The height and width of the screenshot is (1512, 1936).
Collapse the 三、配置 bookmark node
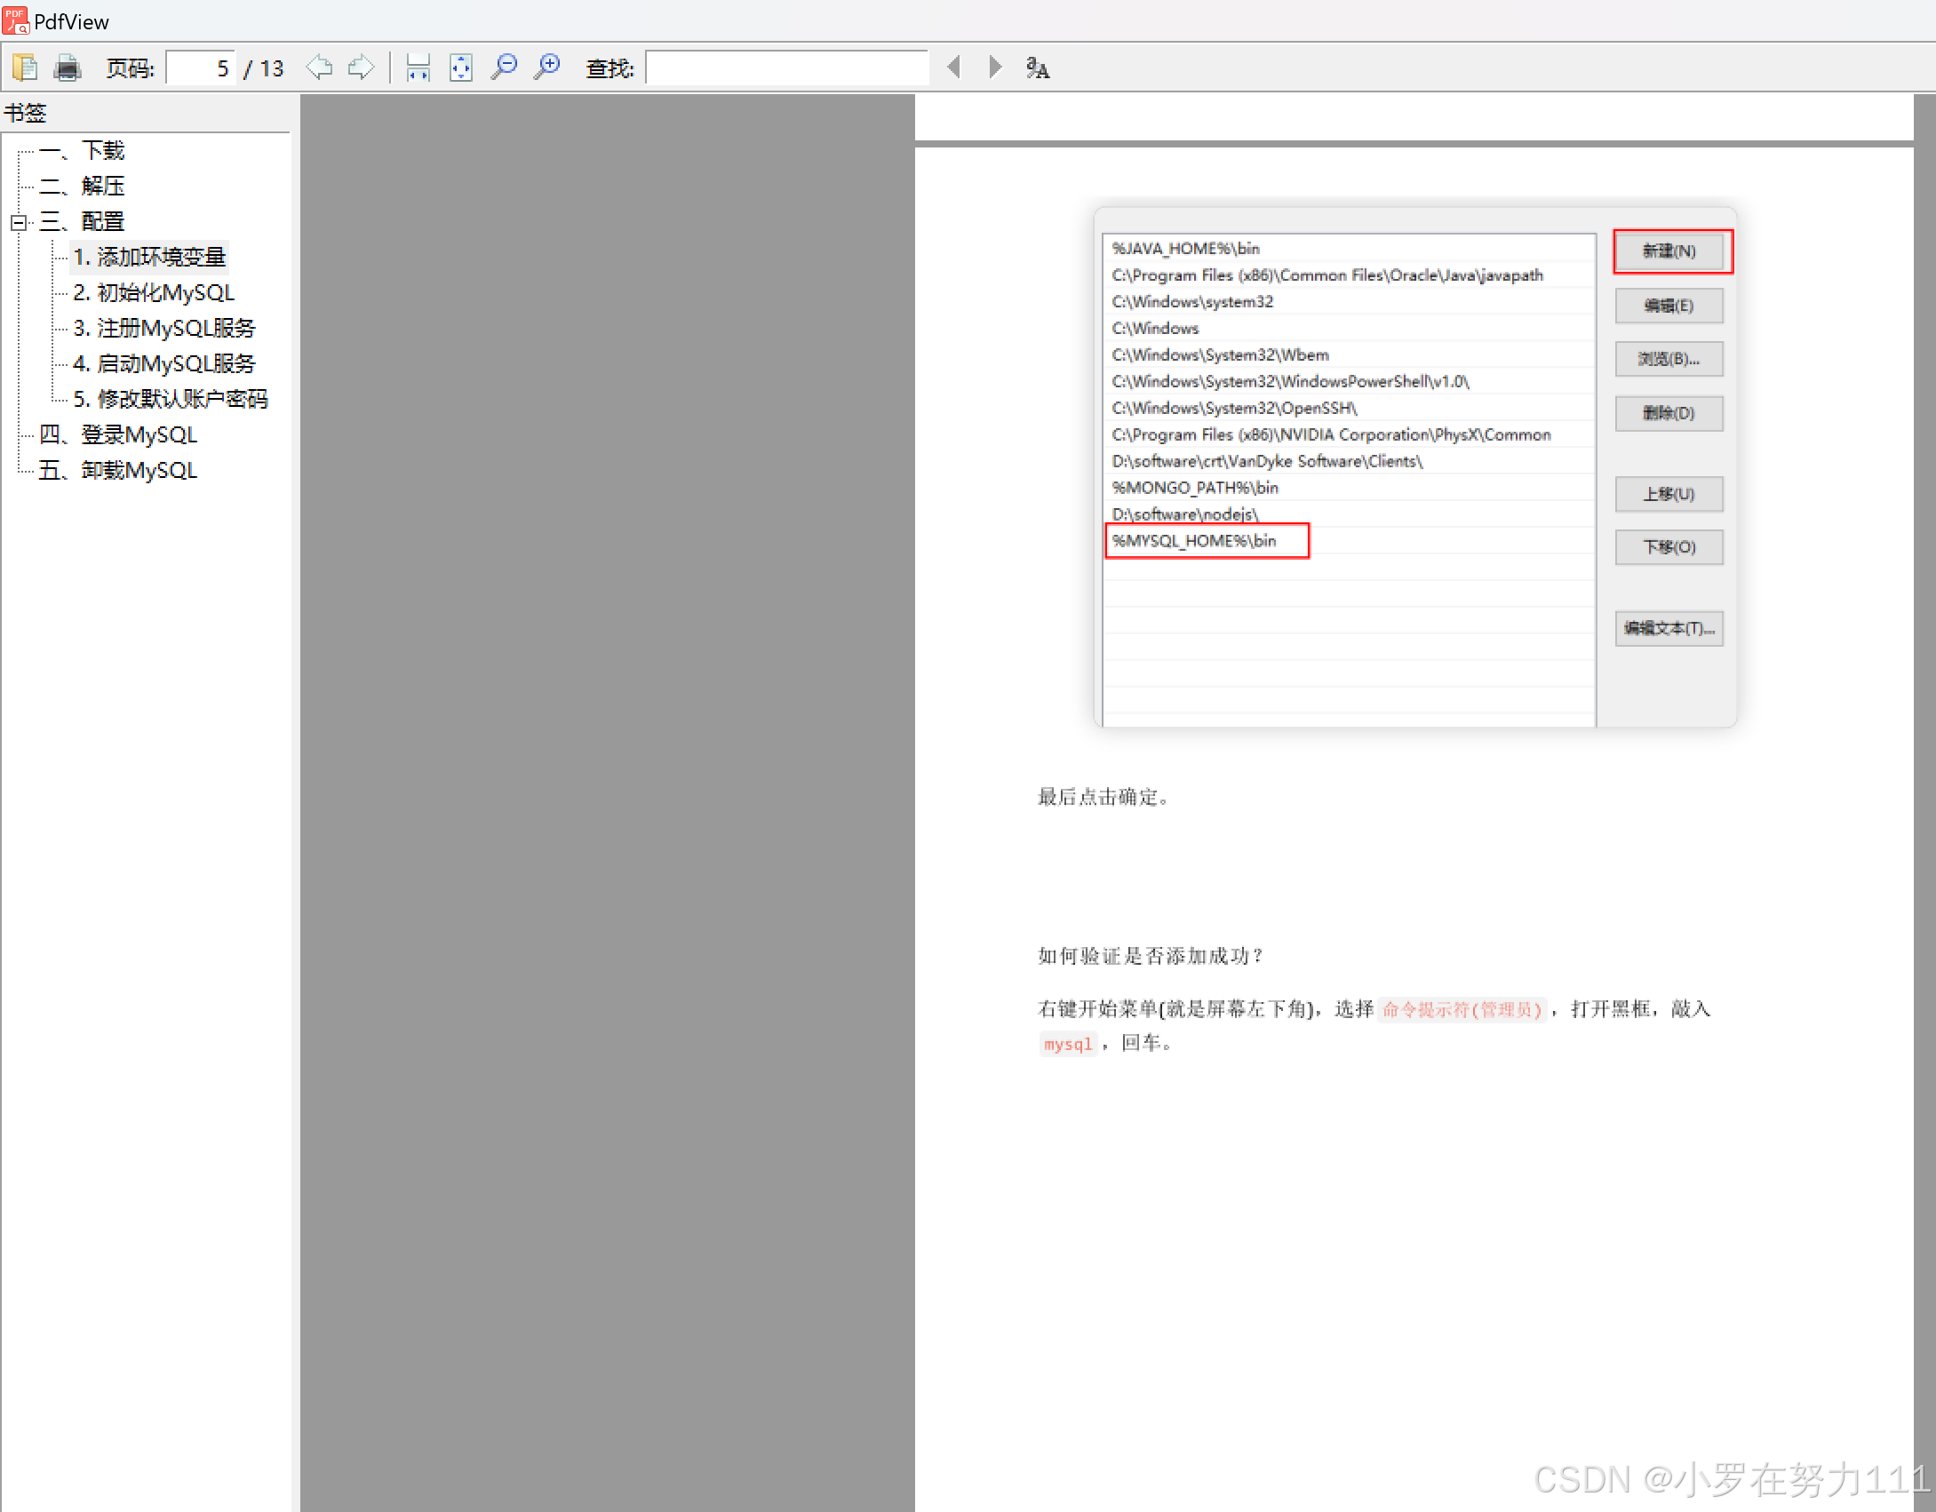[x=19, y=222]
